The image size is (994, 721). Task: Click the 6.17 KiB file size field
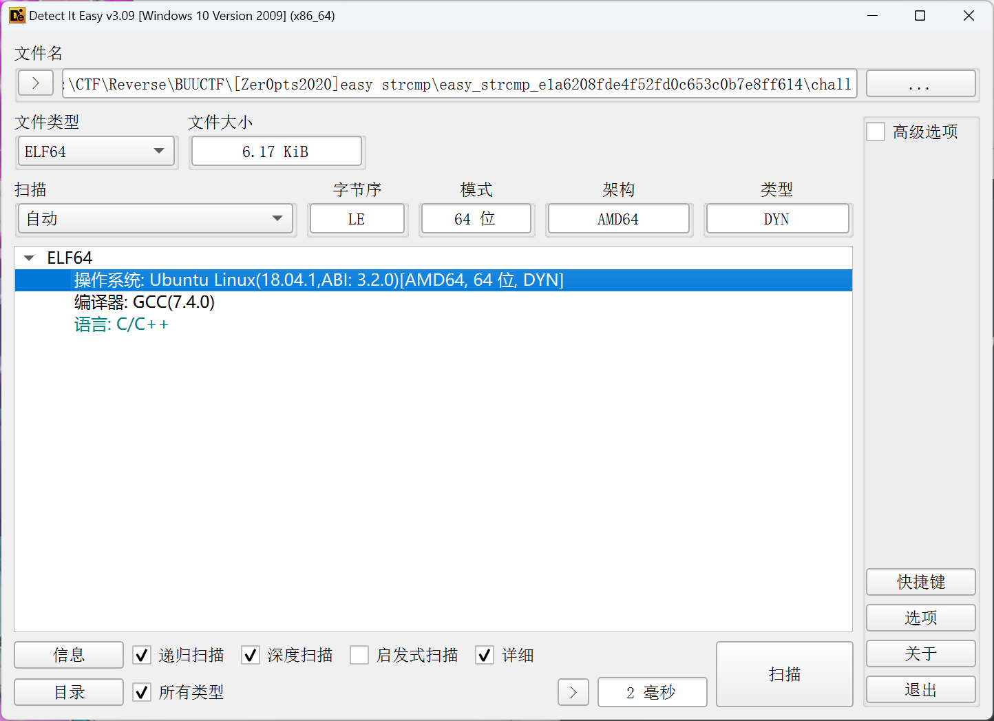point(276,151)
